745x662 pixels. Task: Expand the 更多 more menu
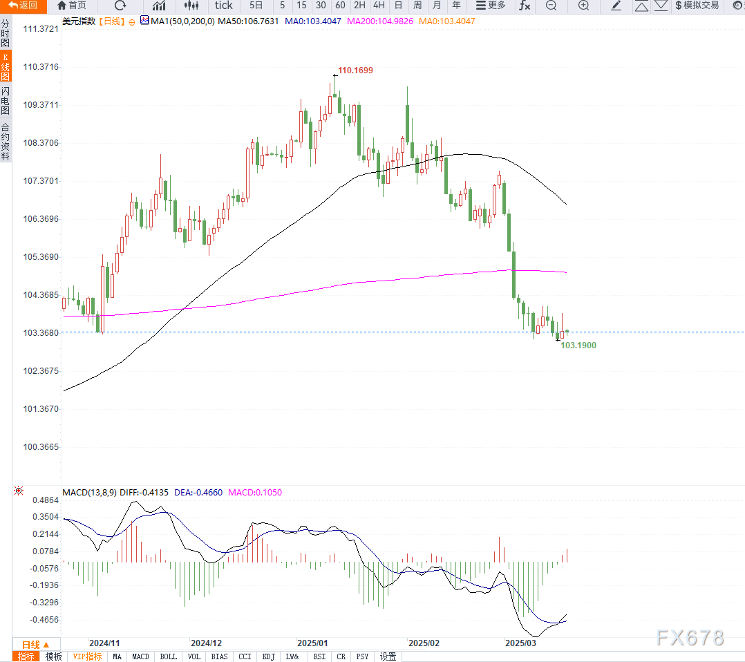pyautogui.click(x=490, y=6)
